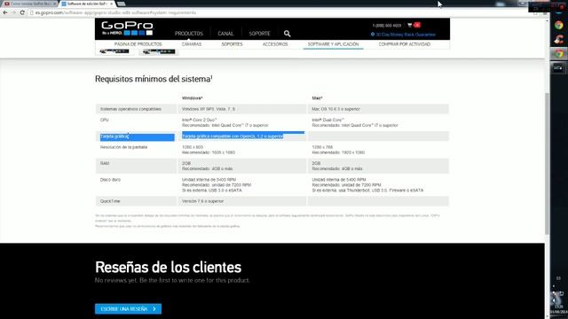Image resolution: width=568 pixels, height=319 pixels.
Task: Click the first product thumbnail below the submenu
Action: tap(114, 51)
